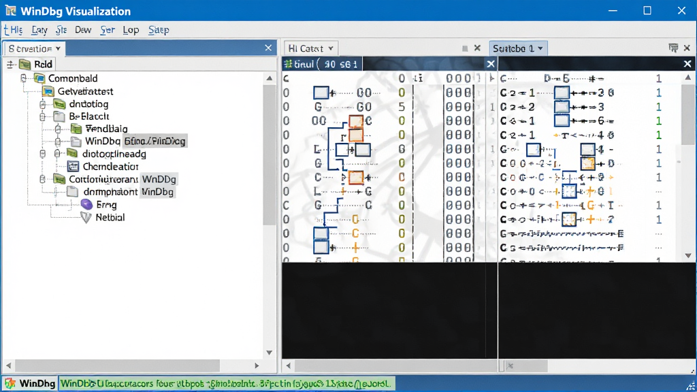Viewport: 697px width, 392px height.
Task: Click the Fendbalg green folder icon
Action: (76, 129)
